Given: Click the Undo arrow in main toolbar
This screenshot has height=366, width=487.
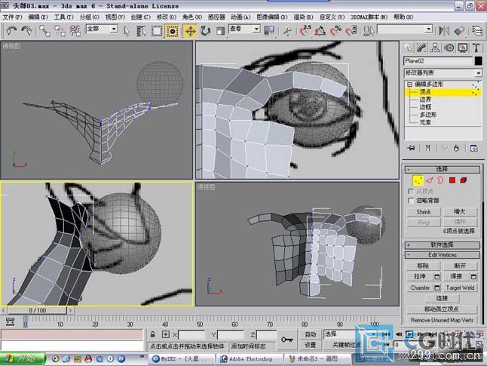Looking at the screenshot, I should click(12, 30).
